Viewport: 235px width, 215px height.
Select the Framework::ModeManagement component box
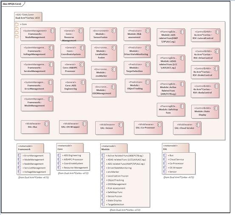[37, 103]
